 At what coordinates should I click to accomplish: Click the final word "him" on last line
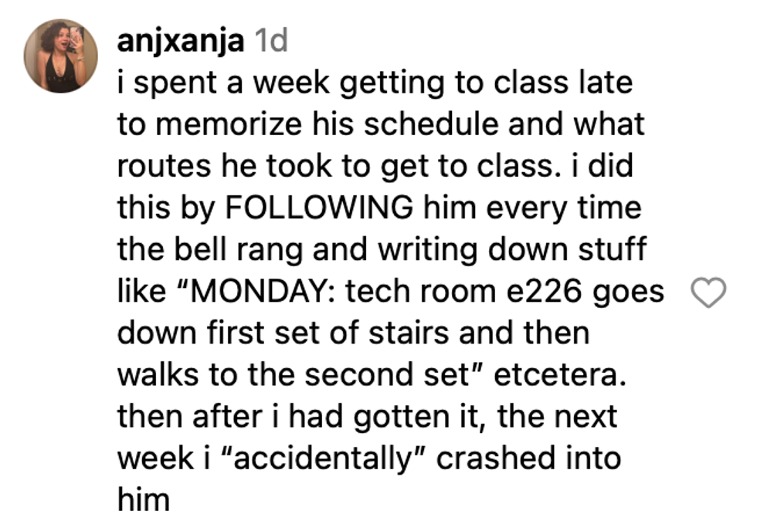click(x=143, y=500)
